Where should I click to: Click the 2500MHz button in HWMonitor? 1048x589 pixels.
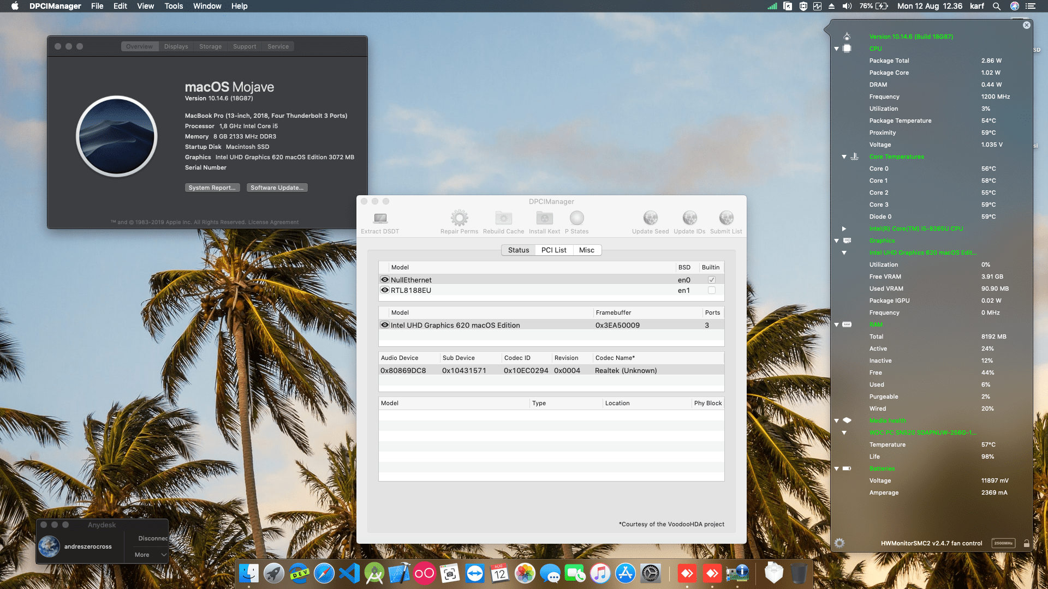tap(1003, 543)
